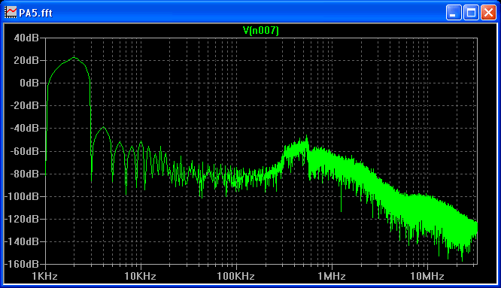Screen dimensions: 501x288
Task: Click the PA5.fft title bar text
Action: click(35, 13)
